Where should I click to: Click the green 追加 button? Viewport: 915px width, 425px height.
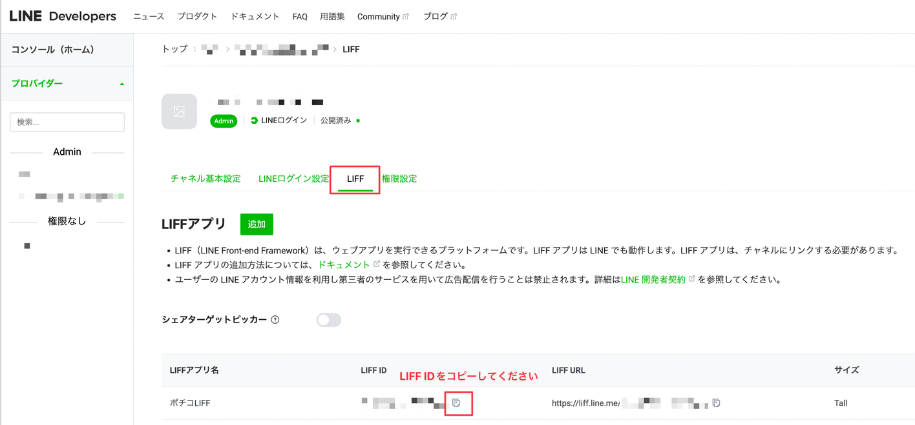click(x=257, y=224)
